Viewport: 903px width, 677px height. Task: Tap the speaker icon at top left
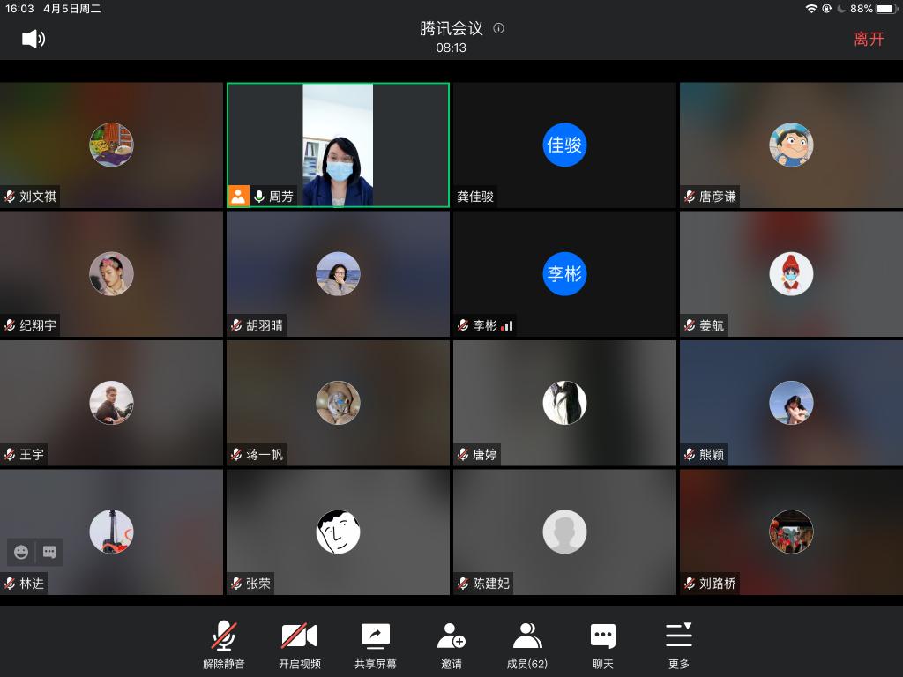pos(34,39)
